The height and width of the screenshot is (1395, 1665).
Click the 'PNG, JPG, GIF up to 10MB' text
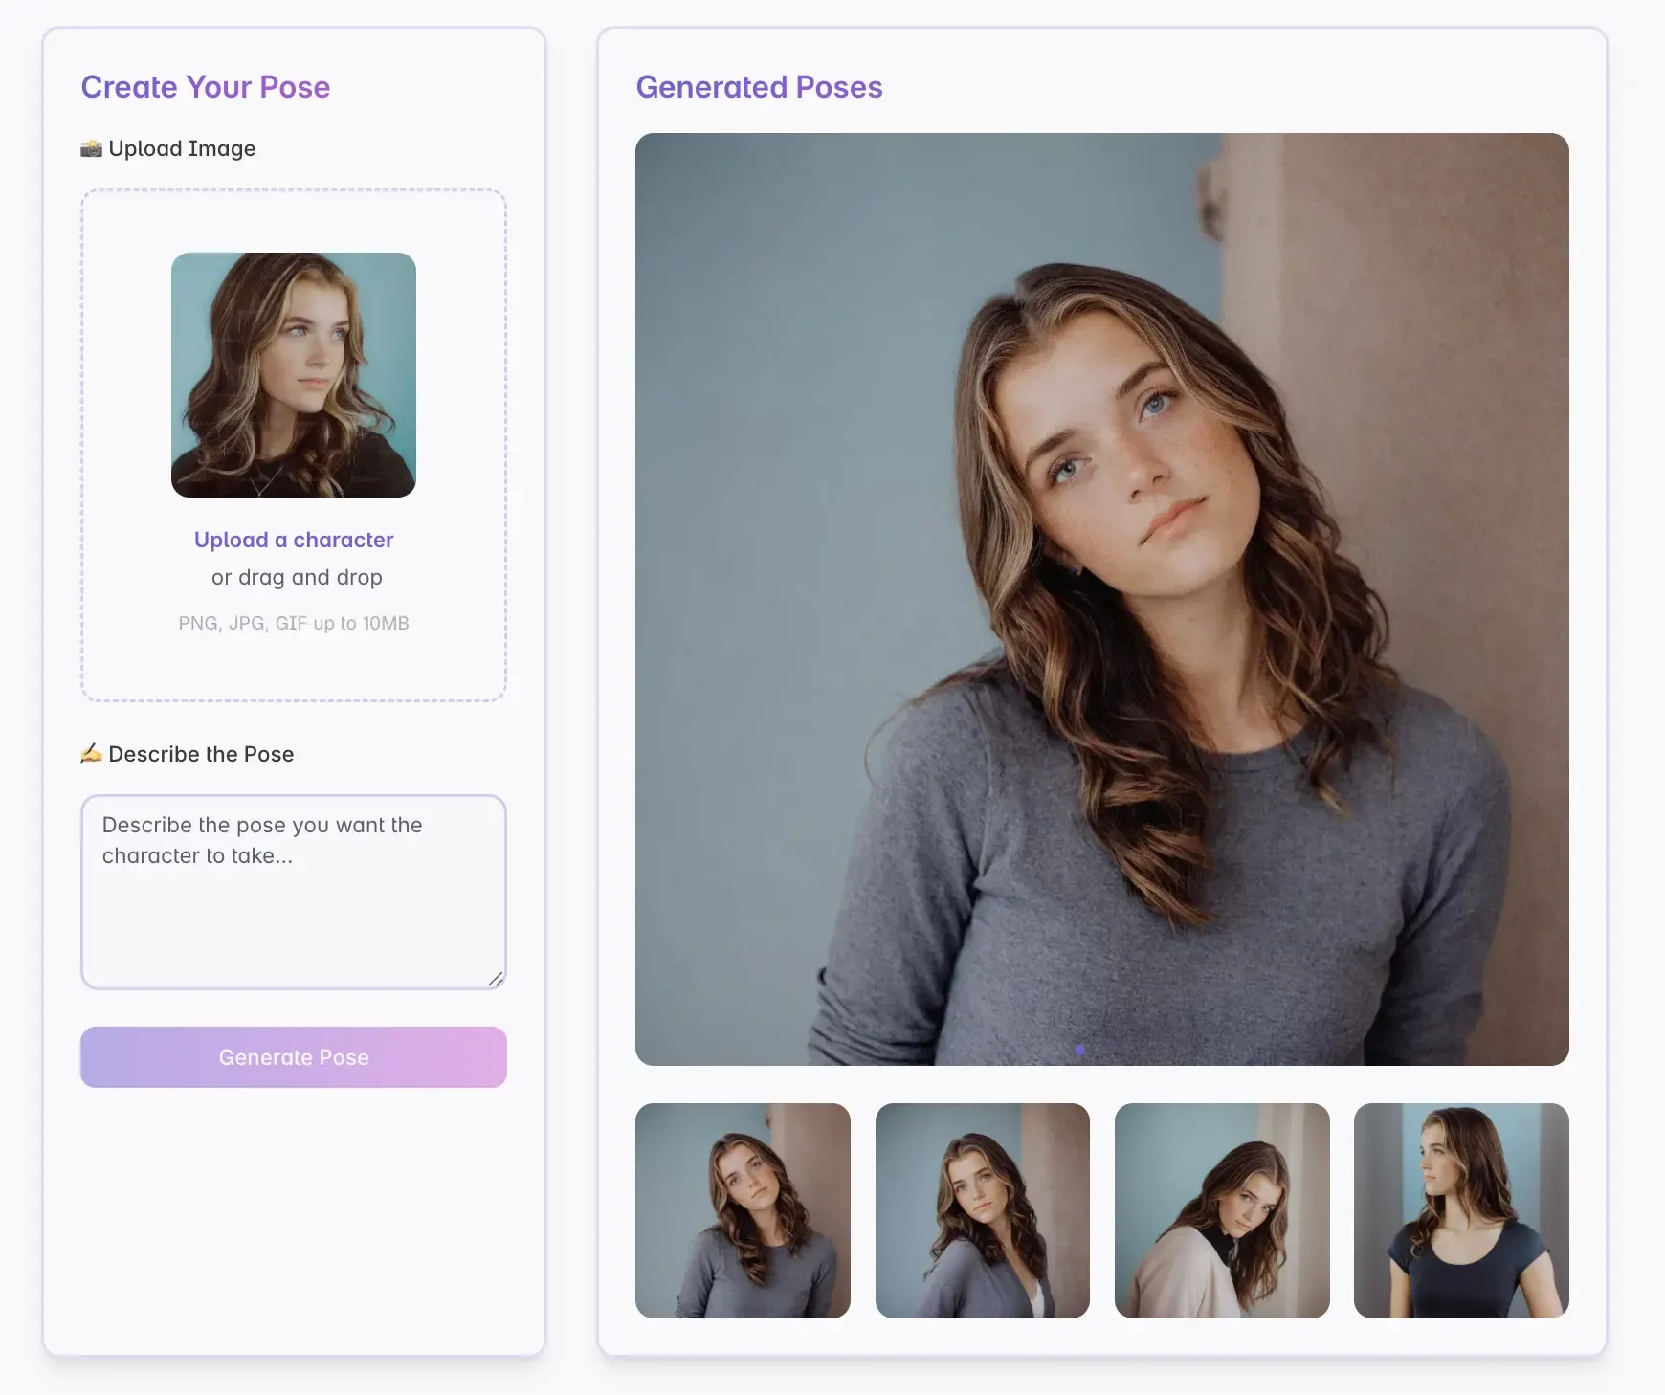click(294, 623)
